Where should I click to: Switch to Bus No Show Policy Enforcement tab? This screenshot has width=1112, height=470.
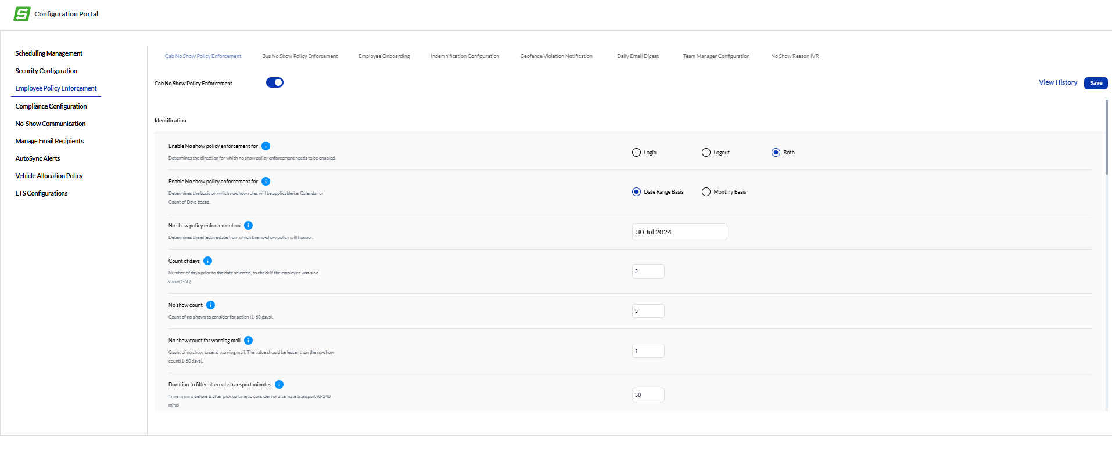coord(300,56)
